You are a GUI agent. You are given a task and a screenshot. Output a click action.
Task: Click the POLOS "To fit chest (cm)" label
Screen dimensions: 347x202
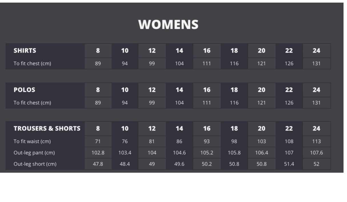[x=32, y=103]
